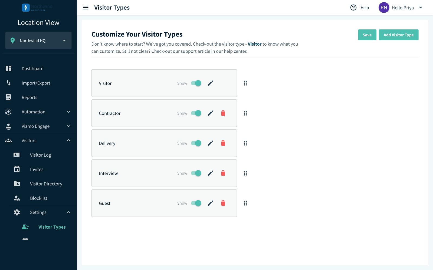Viewport: 433px width, 270px height.
Task: Click the Add Visitor Type button
Action: pos(399,35)
